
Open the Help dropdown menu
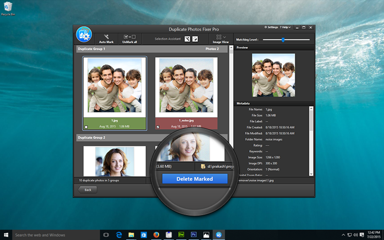285,27
